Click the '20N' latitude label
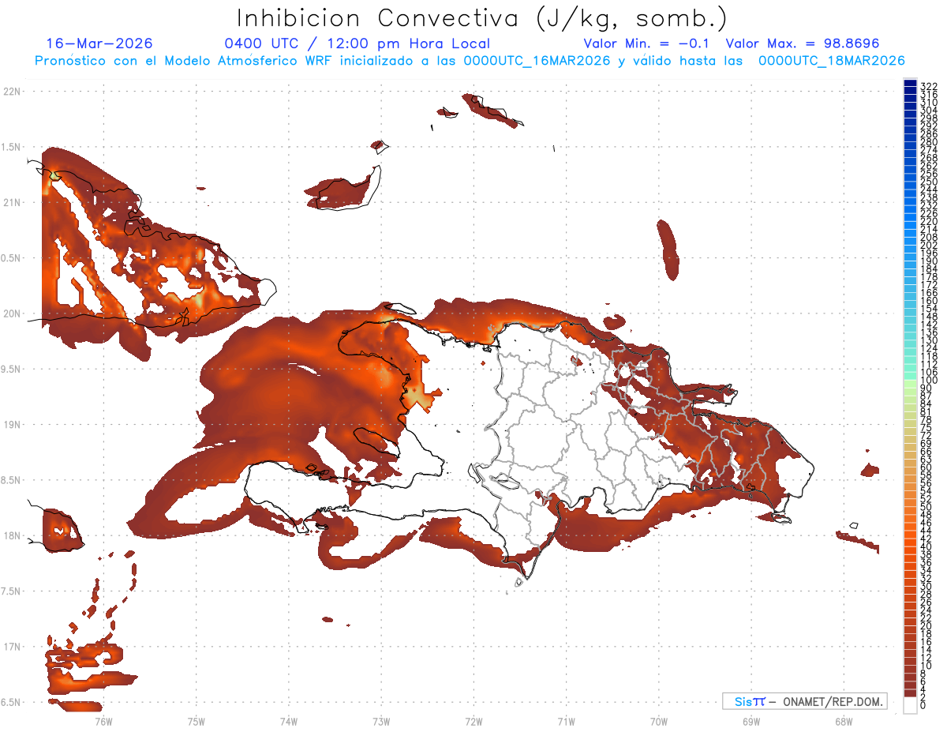The image size is (947, 732). tap(12, 313)
